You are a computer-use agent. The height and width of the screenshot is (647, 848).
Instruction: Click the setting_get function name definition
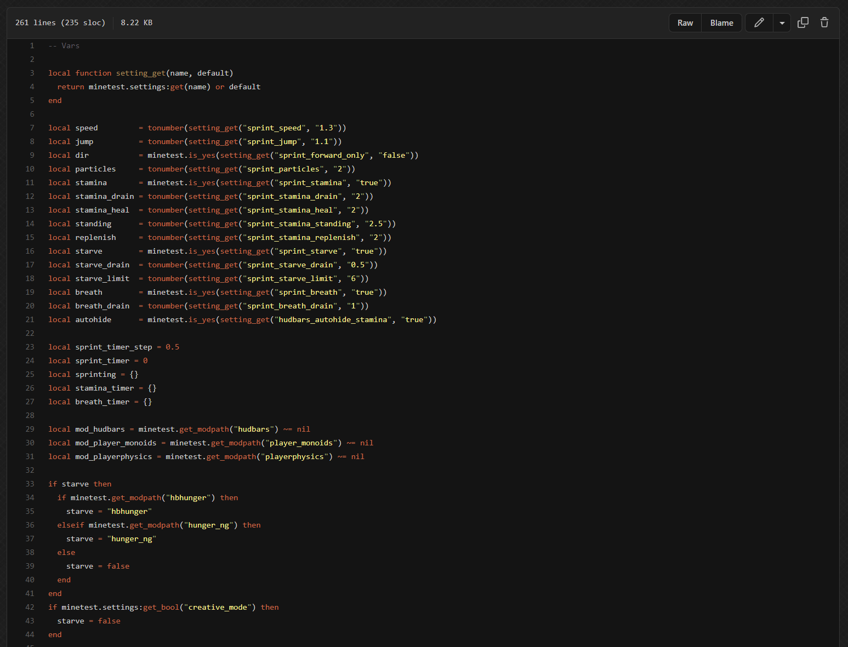pos(140,73)
